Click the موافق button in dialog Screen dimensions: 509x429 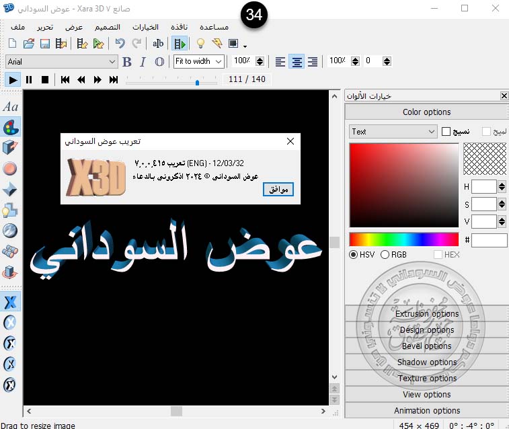278,190
